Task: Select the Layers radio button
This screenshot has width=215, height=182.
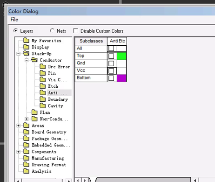Action: click(15, 30)
